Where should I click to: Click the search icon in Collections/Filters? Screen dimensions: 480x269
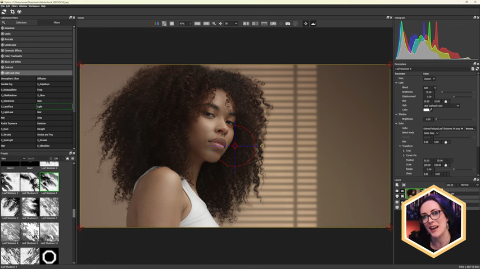[3, 22]
